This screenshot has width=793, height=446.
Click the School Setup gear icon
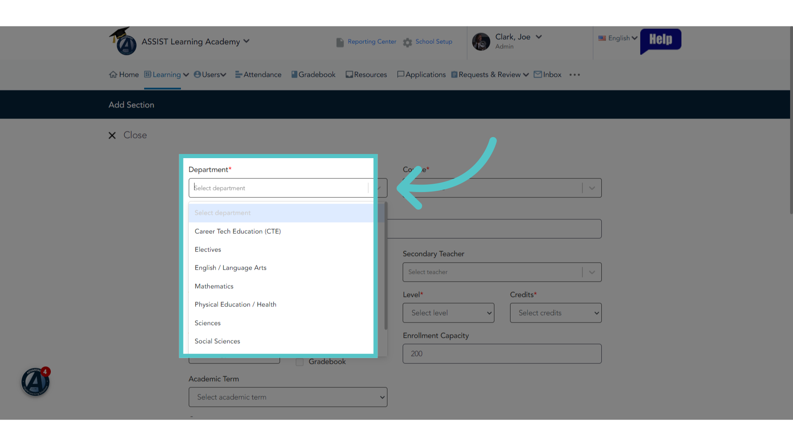click(408, 43)
